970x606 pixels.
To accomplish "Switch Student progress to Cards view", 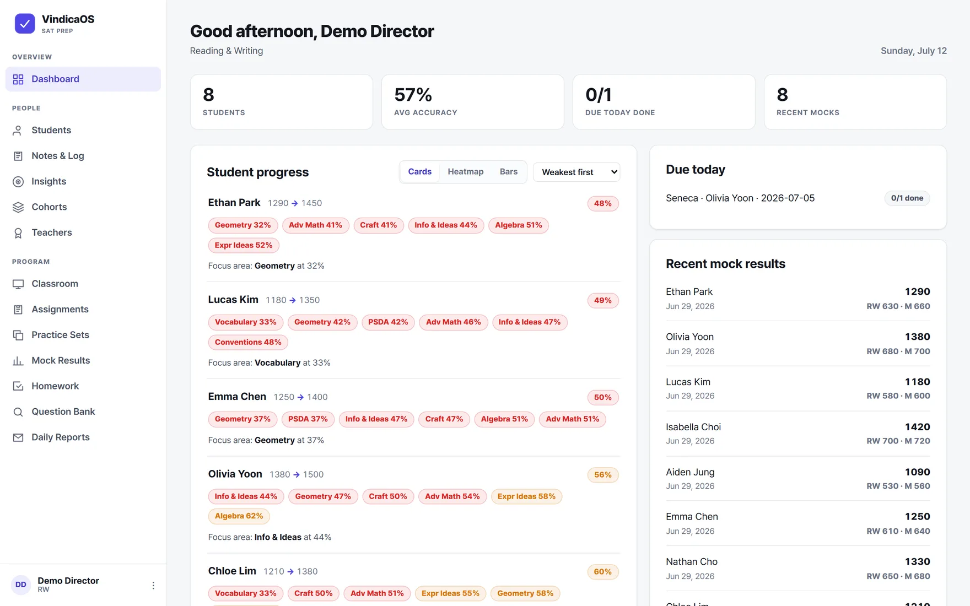I will click(x=419, y=172).
